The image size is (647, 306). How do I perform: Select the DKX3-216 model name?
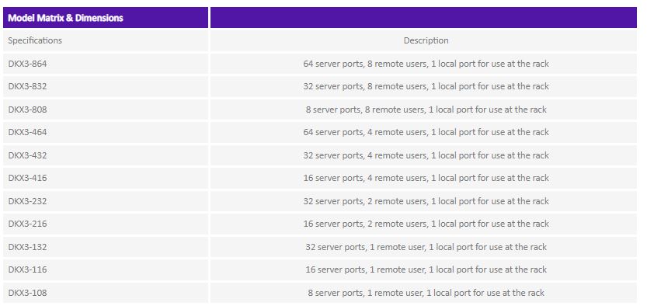pos(27,224)
